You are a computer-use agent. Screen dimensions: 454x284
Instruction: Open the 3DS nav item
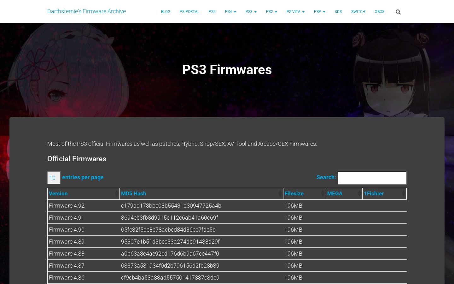[338, 12]
